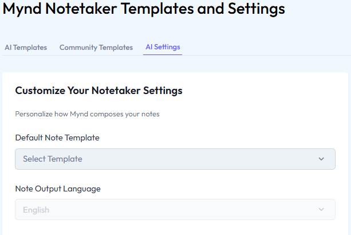Click the chevron arrow on Select Template

point(321,159)
